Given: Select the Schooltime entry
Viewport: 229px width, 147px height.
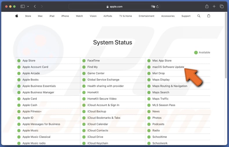Looking at the screenshot, I should [159, 137].
